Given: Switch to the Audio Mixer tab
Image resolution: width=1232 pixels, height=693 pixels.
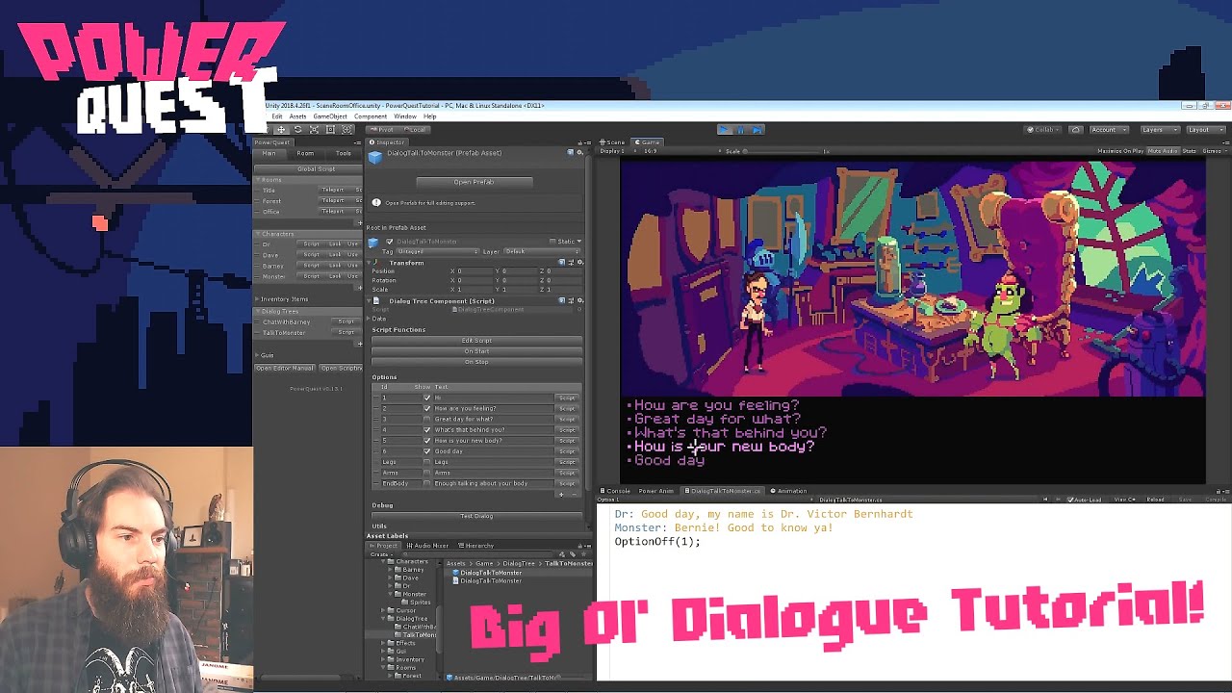Looking at the screenshot, I should click(x=429, y=546).
